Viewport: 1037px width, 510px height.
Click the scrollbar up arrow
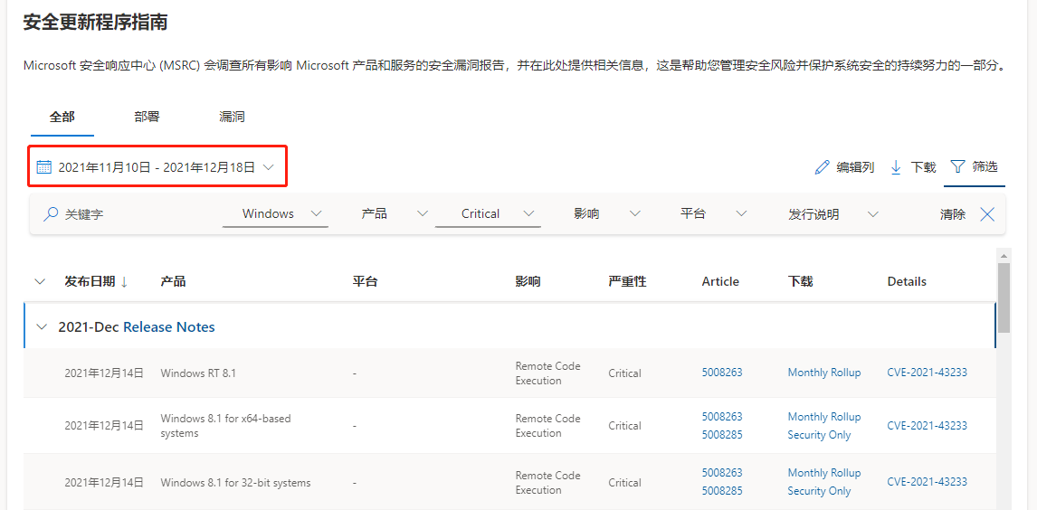point(1004,256)
